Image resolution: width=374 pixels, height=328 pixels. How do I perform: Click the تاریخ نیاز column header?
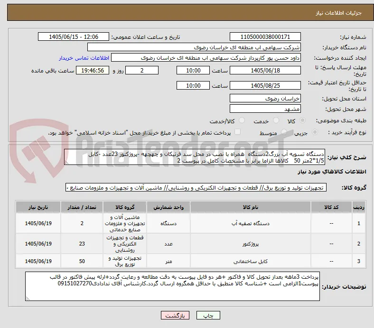38,207
